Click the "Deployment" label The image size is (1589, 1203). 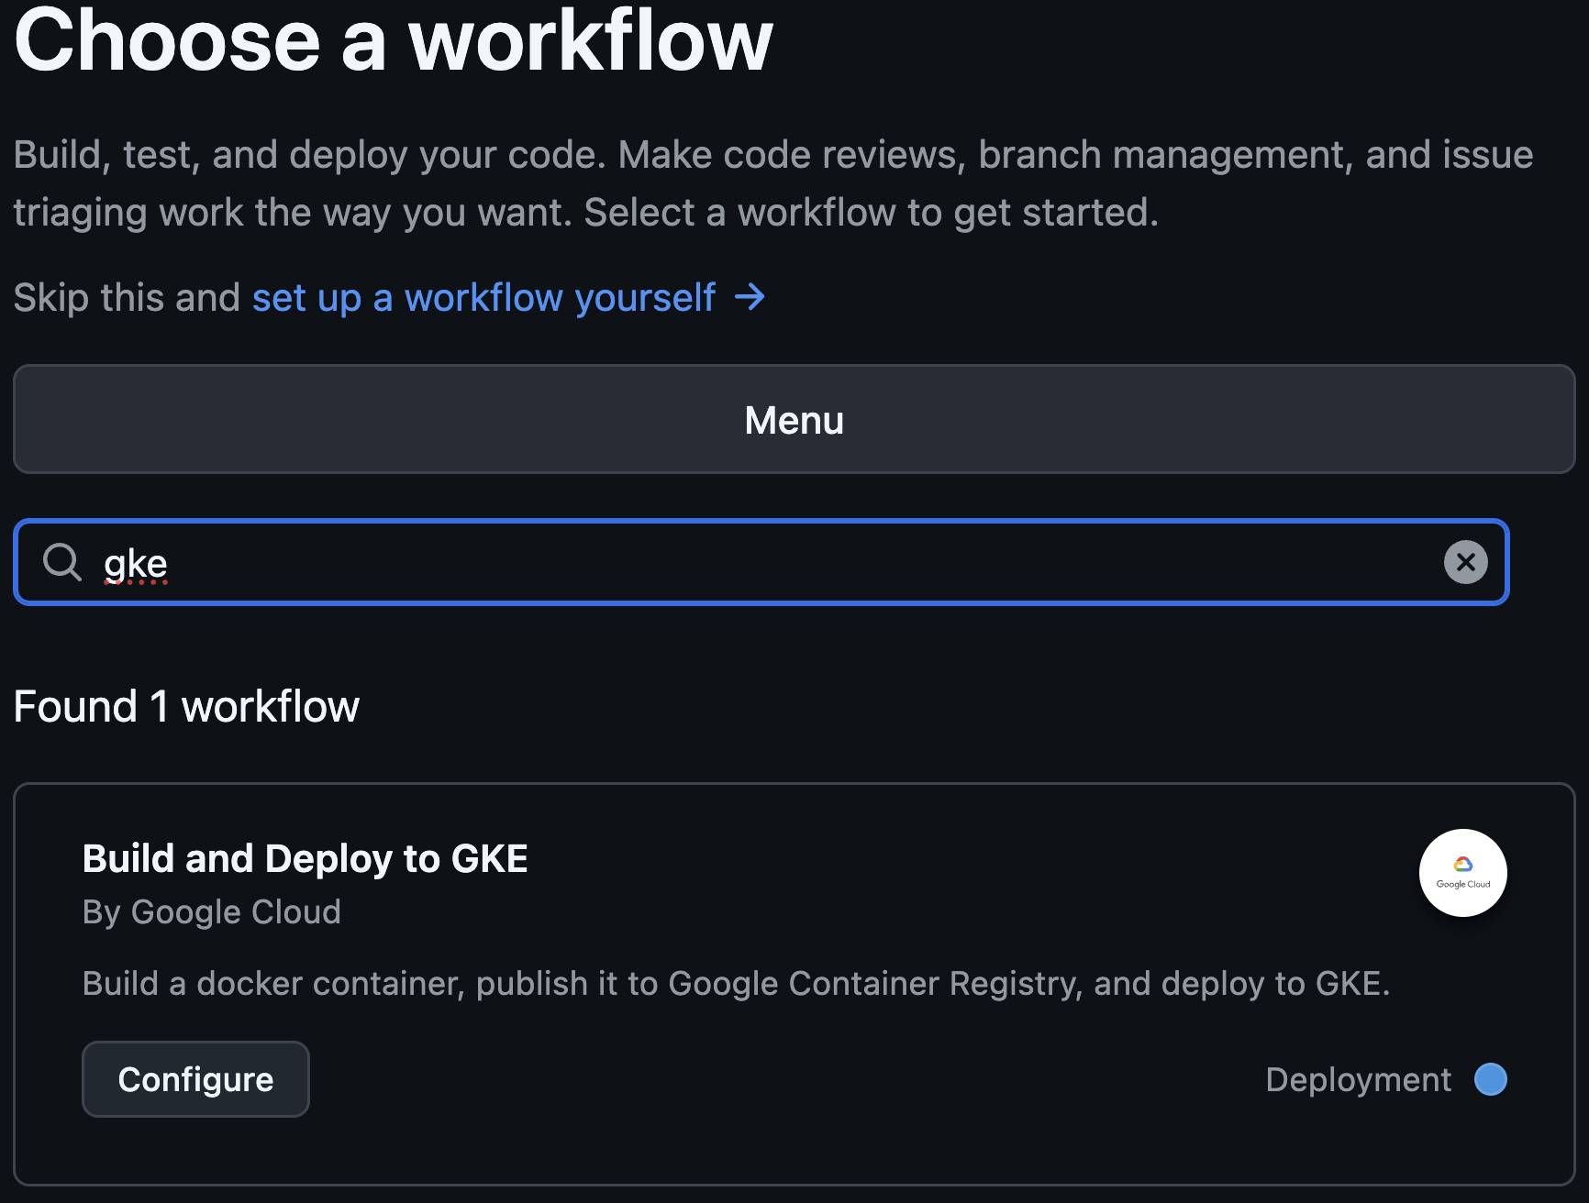pos(1358,1079)
